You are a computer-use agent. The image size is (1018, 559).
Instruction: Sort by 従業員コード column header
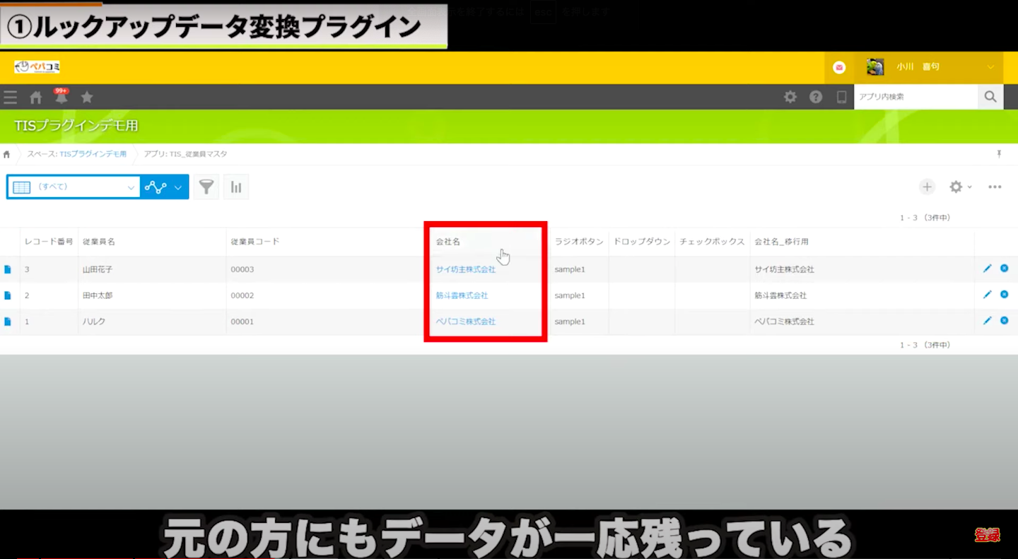[255, 242]
